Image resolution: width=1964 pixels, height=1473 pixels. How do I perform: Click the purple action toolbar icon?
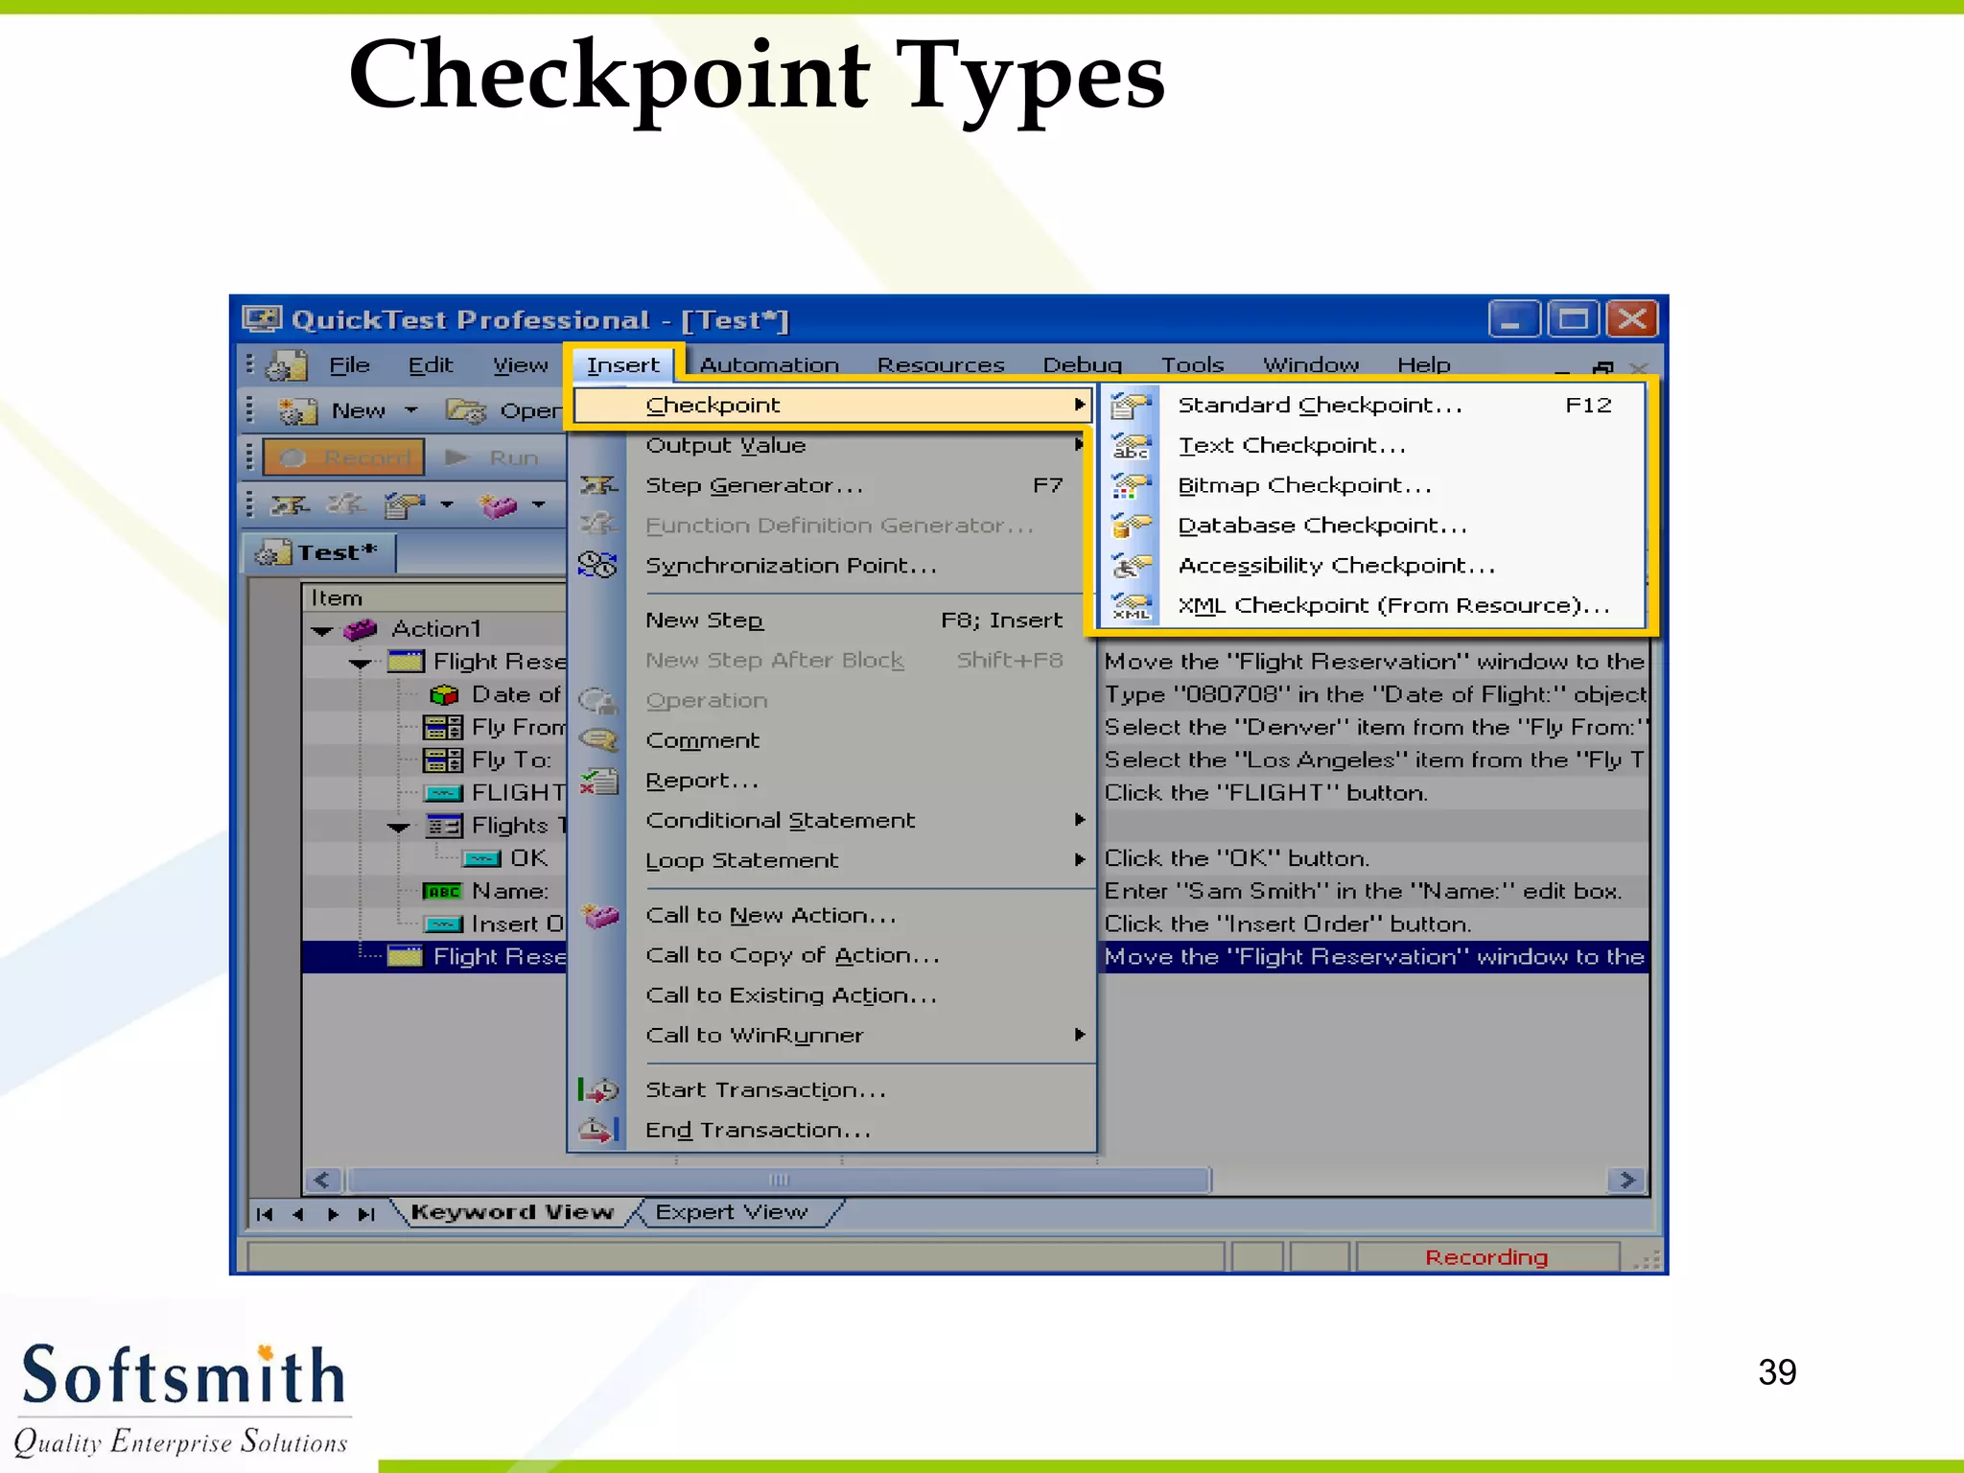[499, 504]
